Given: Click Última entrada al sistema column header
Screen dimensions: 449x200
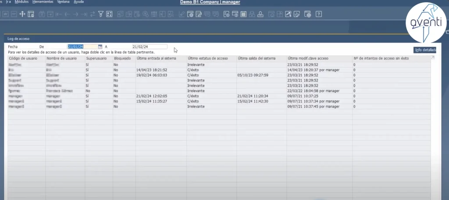Looking at the screenshot, I should (x=161, y=58).
